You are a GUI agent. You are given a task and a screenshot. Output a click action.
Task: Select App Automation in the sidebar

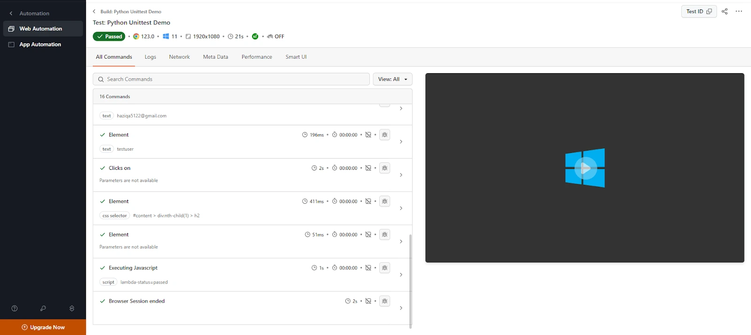click(x=43, y=45)
